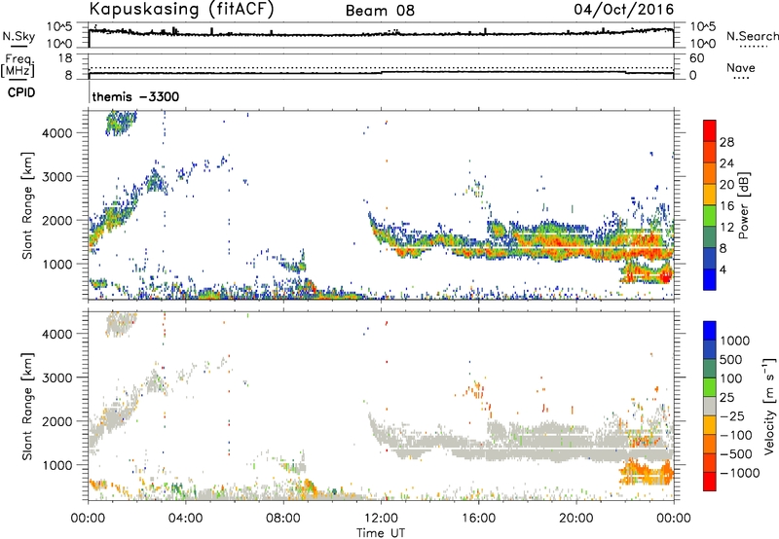Click the dark green 8–12 dB power segment

710,236
